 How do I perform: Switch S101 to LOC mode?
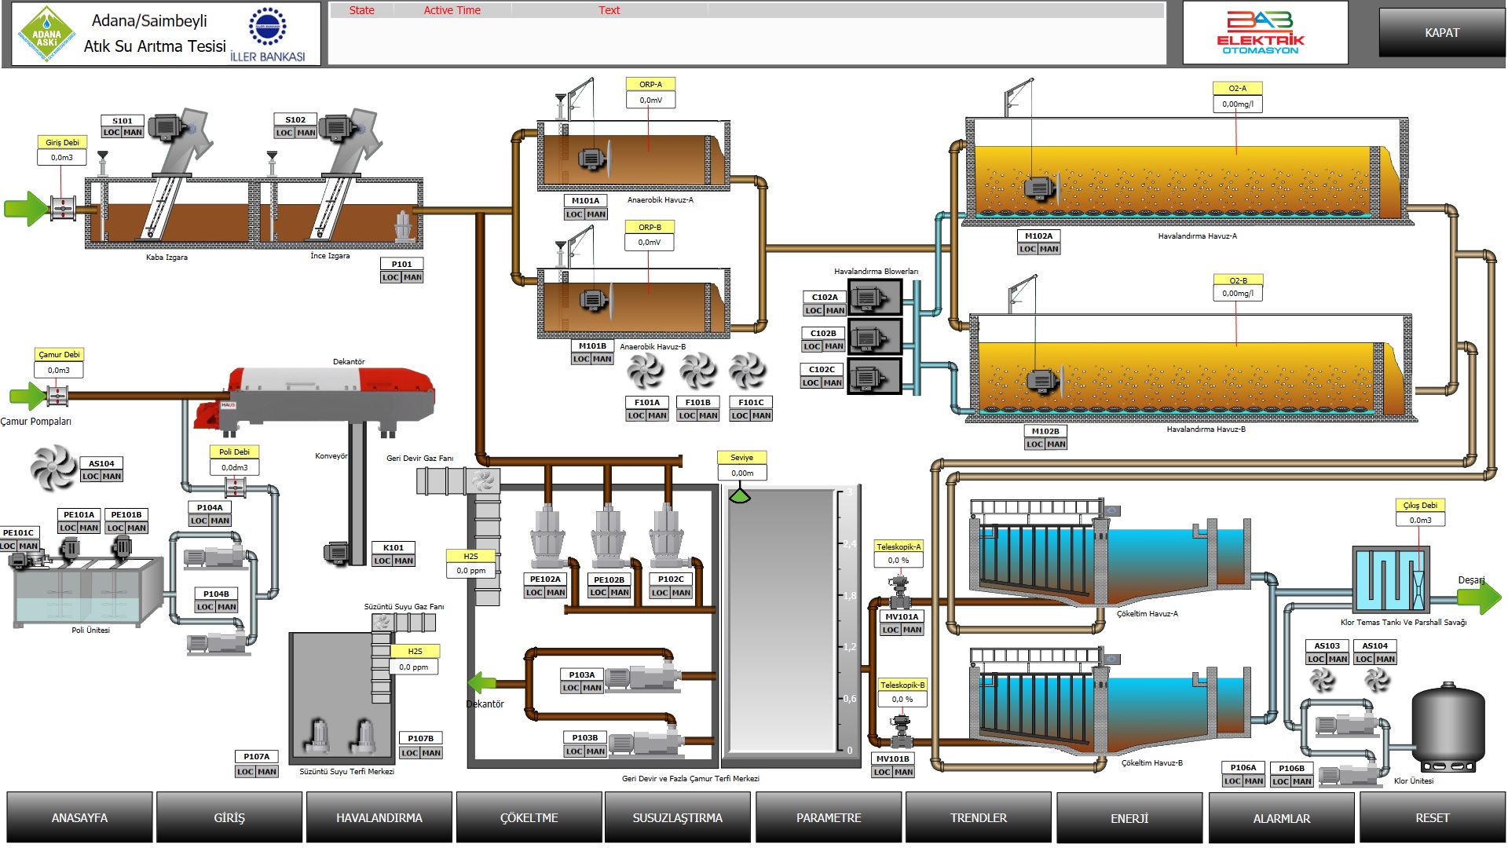click(112, 133)
